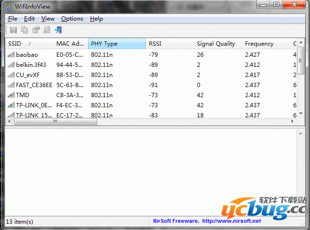Click the network list scroll down arrow

pos(301,114)
